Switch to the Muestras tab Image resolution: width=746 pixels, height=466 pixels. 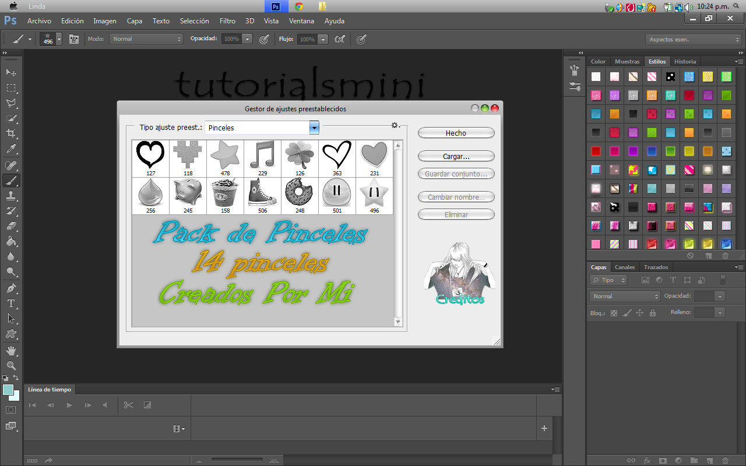627,61
